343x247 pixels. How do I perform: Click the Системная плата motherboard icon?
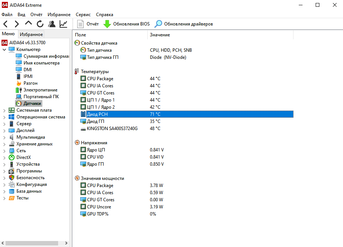(12, 110)
